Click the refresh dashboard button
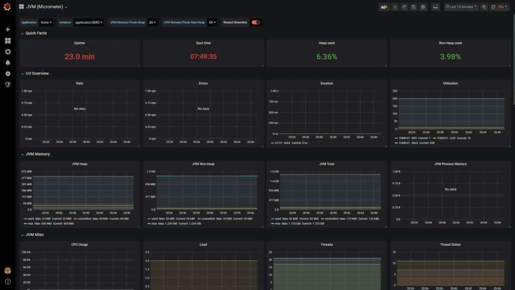Viewport: 515px width, 290px height. [x=493, y=7]
